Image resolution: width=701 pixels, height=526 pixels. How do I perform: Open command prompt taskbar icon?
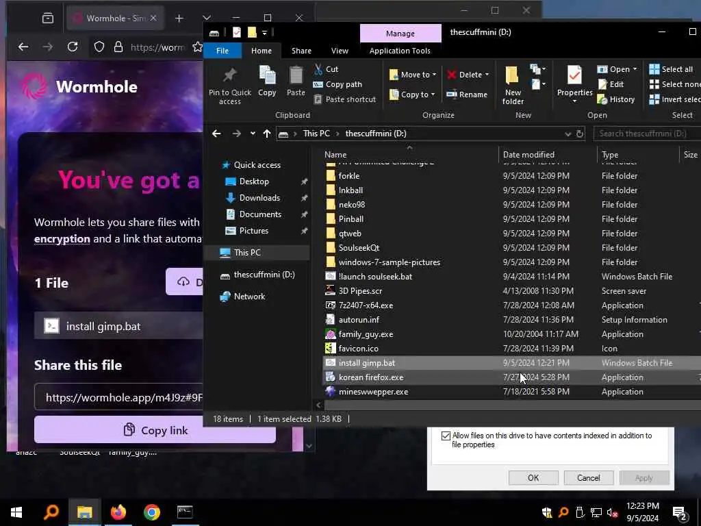185,512
